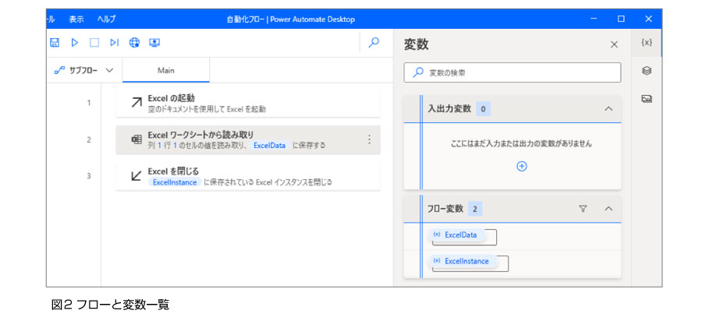Open the サブフロー dropdown
702x321 pixels.
(84, 70)
